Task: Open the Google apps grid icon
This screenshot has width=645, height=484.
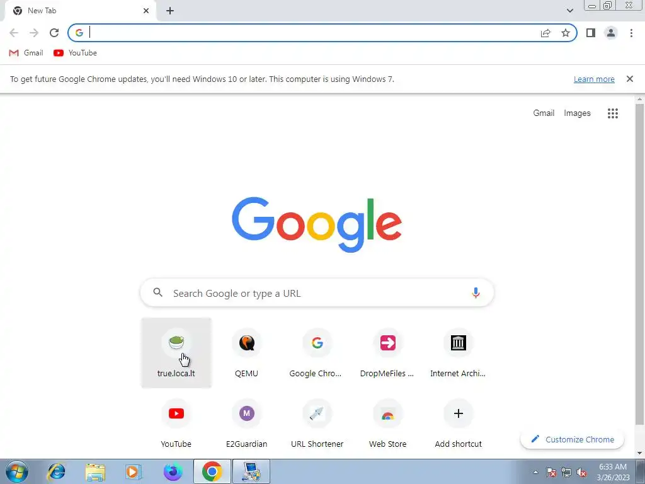Action: click(x=612, y=113)
